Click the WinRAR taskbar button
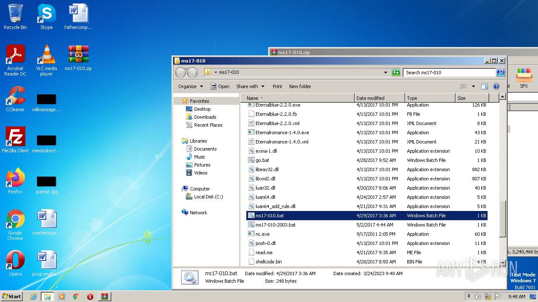Image resolution: width=538 pixels, height=302 pixels. click(104, 297)
